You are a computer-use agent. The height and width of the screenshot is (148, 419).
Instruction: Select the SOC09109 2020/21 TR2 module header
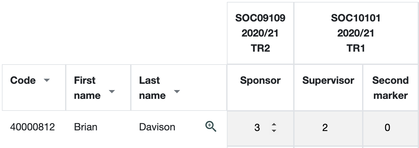click(x=260, y=33)
